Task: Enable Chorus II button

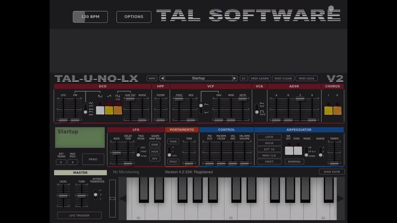Action: click(x=337, y=111)
